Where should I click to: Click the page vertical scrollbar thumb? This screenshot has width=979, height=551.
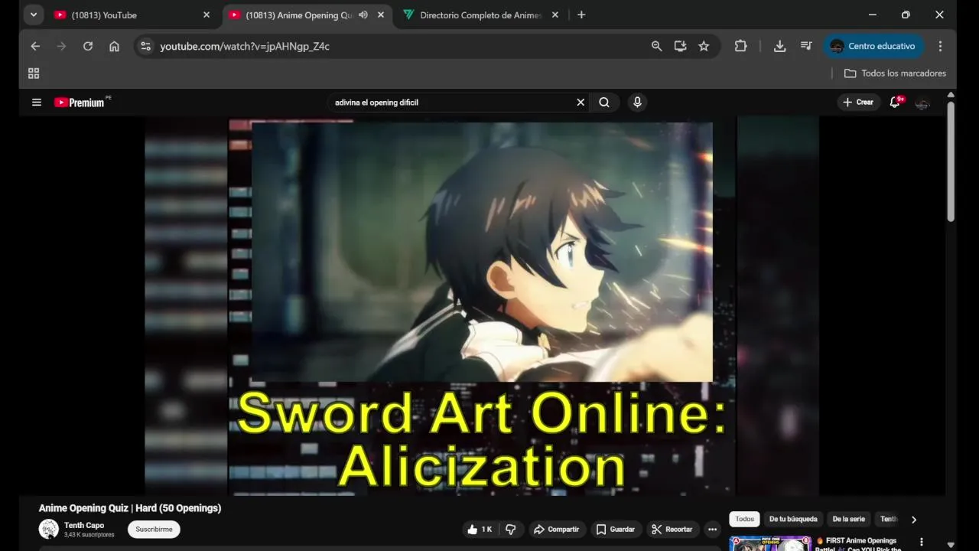(951, 161)
